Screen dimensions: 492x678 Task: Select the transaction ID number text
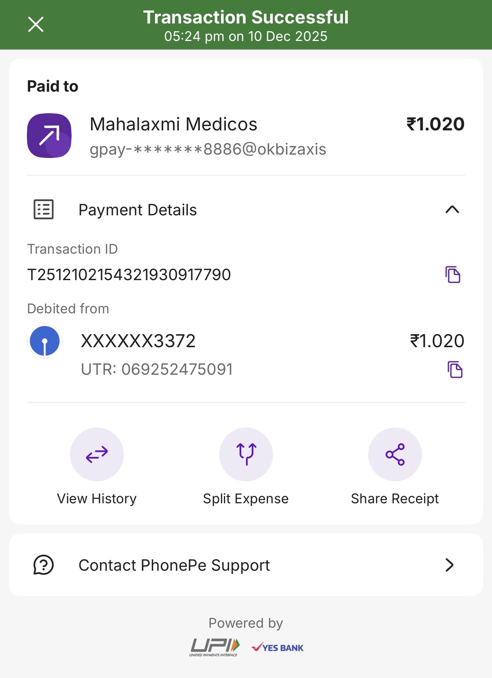pyautogui.click(x=129, y=275)
